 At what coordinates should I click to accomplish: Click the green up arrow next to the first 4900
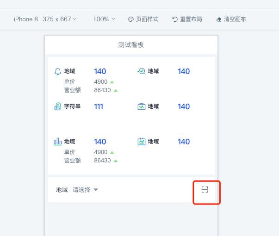[112, 82]
